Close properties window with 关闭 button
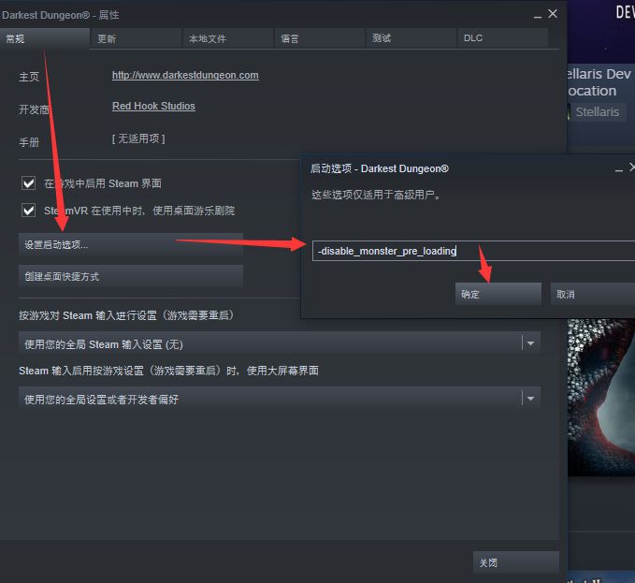The height and width of the screenshot is (583, 635). pyautogui.click(x=516, y=562)
